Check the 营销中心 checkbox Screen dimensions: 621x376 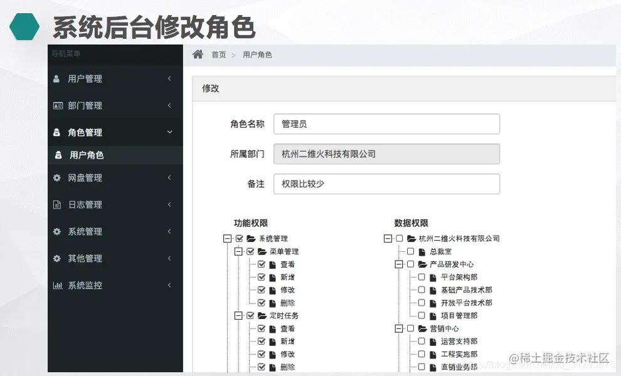411,328
